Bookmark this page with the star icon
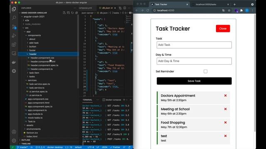 tap(229, 10)
